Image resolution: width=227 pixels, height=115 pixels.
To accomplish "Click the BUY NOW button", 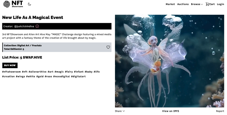I will click(x=10, y=65).
